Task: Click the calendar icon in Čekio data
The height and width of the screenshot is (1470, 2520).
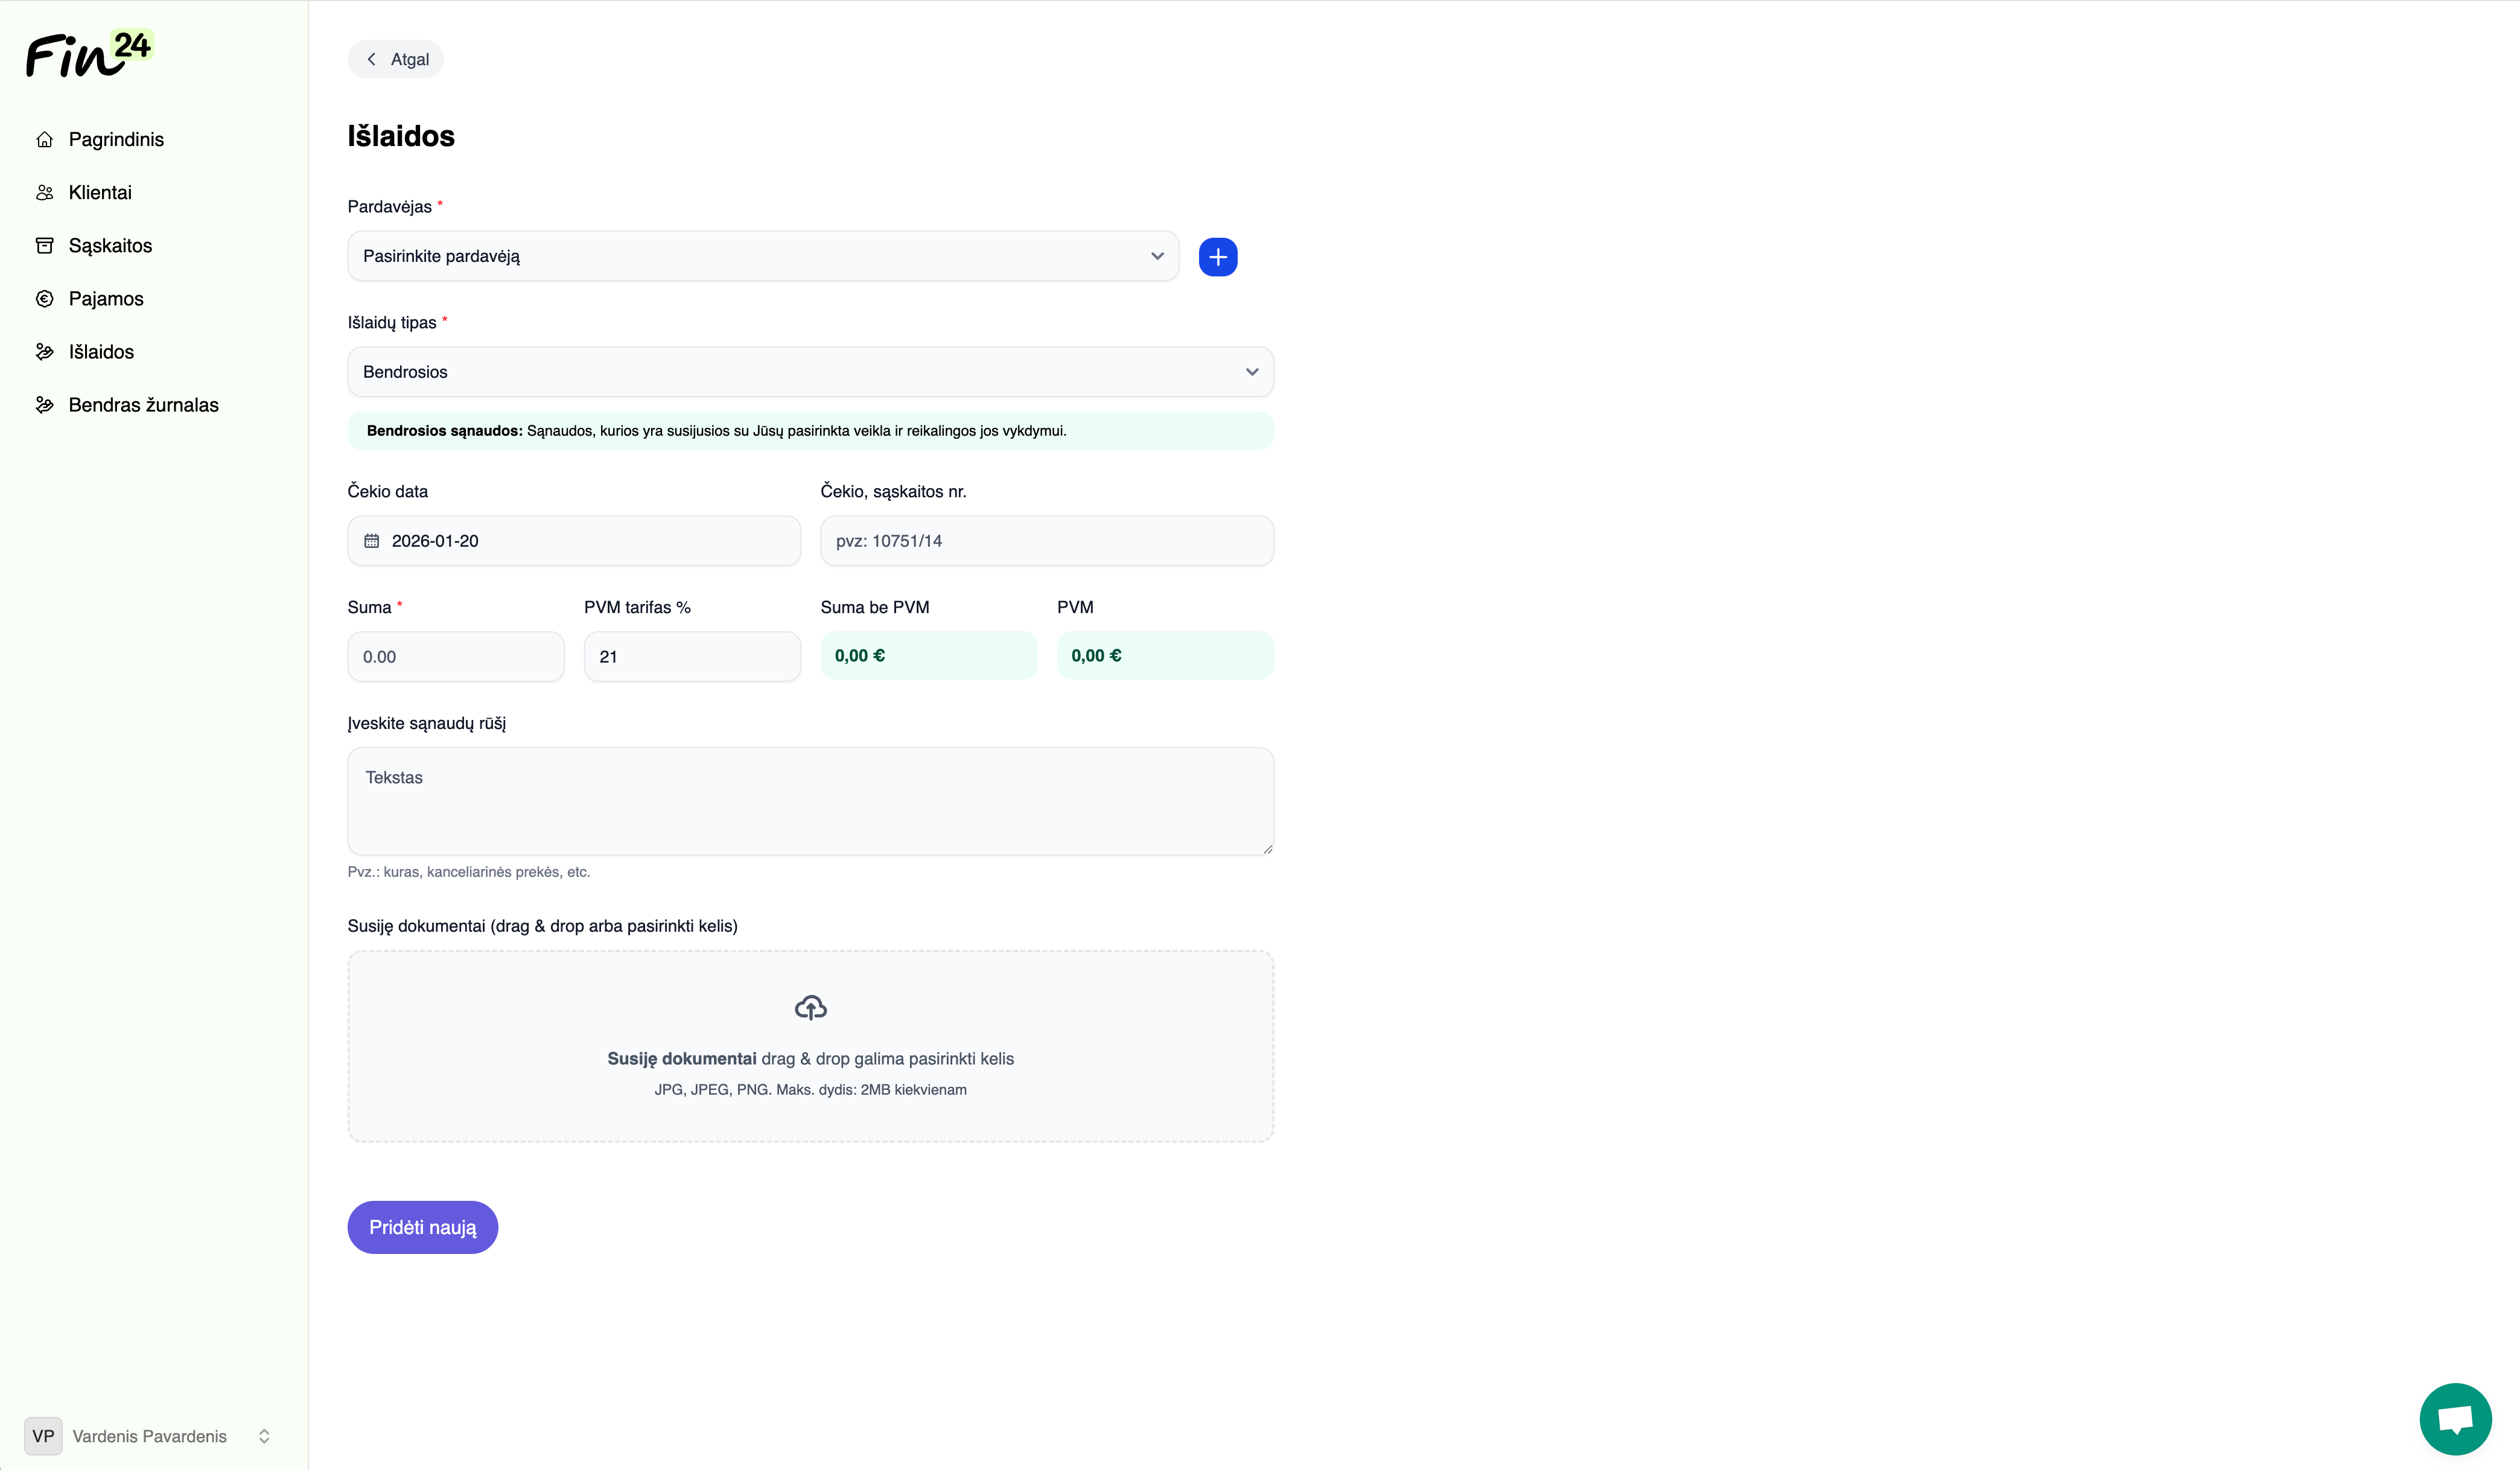Action: [371, 541]
